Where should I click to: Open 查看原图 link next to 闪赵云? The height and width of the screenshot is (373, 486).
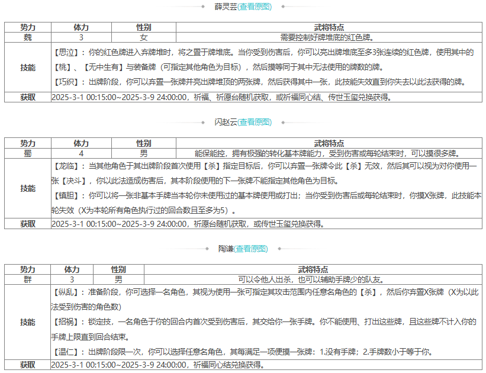click(255, 122)
